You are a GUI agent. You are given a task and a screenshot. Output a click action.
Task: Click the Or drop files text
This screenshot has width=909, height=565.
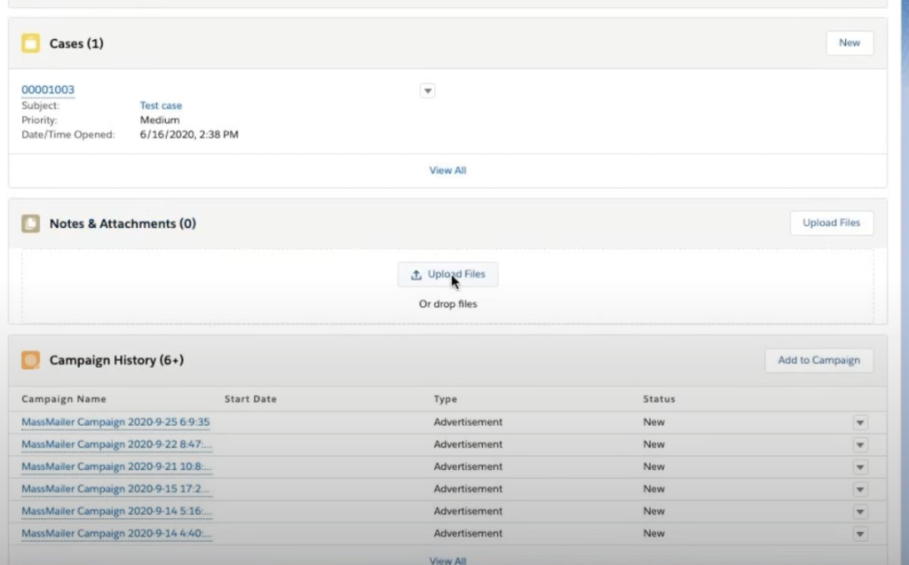click(x=447, y=304)
